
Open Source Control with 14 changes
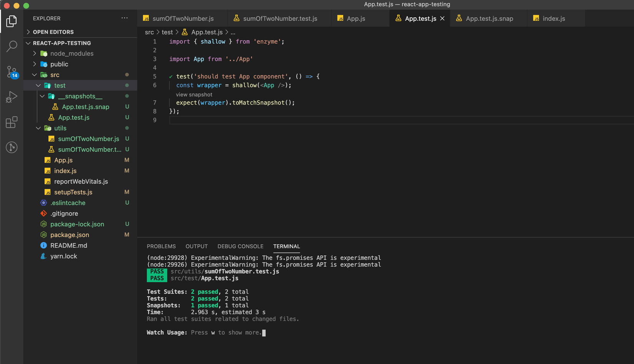(12, 72)
